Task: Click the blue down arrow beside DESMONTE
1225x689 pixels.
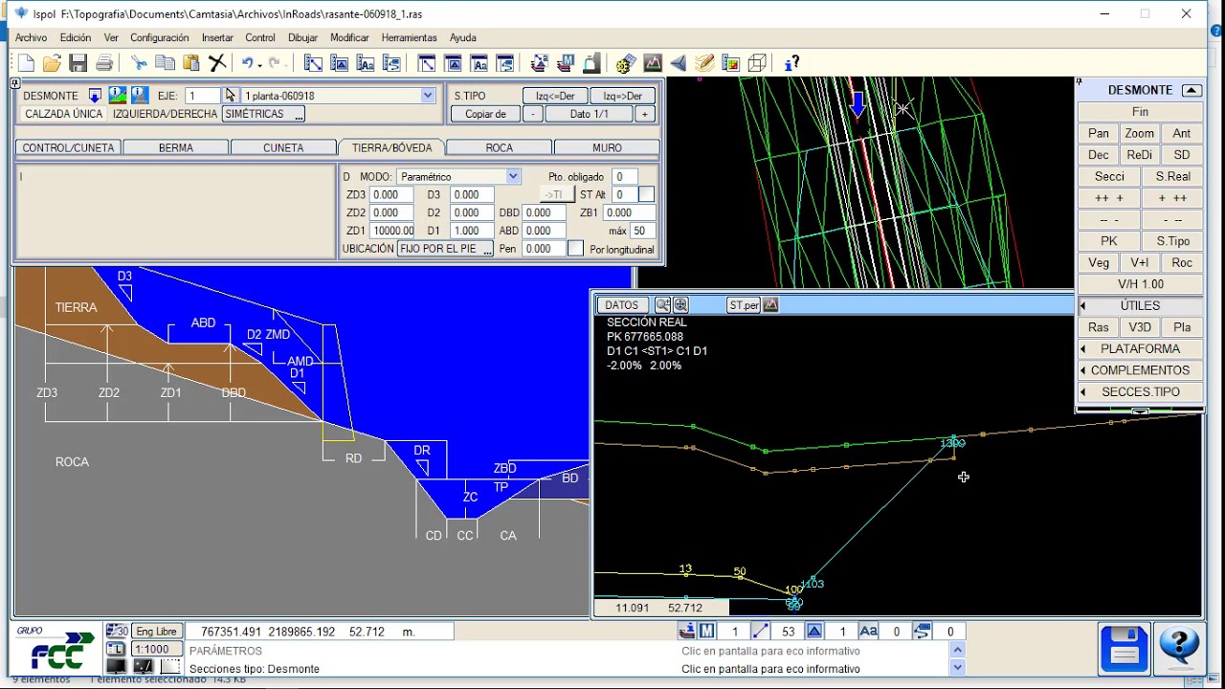Action: pyautogui.click(x=95, y=96)
